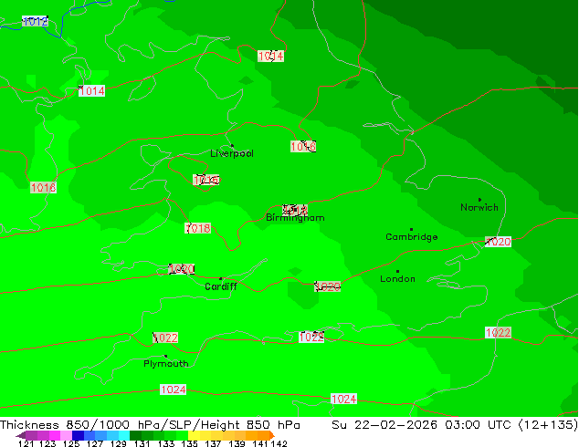Image resolution: width=579 pixels, height=447 pixels.
Task: Click the left 1024 isobar label
Action: point(173,390)
